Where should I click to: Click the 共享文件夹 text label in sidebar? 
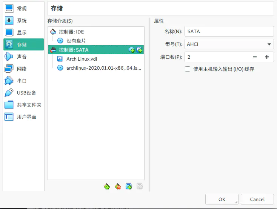tap(29, 105)
